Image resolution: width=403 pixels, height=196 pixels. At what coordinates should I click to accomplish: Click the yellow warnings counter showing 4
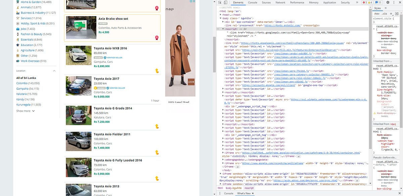point(370,2)
